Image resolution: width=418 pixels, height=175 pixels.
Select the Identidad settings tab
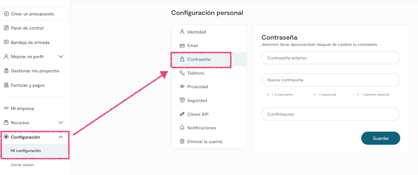196,32
